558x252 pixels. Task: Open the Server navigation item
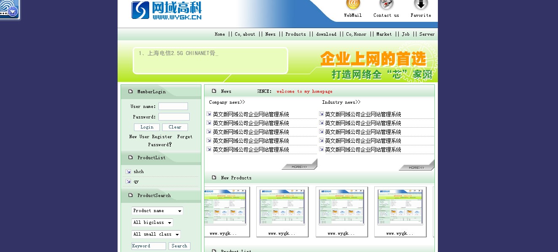click(427, 34)
